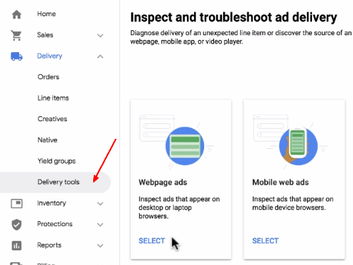The width and height of the screenshot is (353, 265).
Task: Click the Delivery truck icon
Action: 16,56
